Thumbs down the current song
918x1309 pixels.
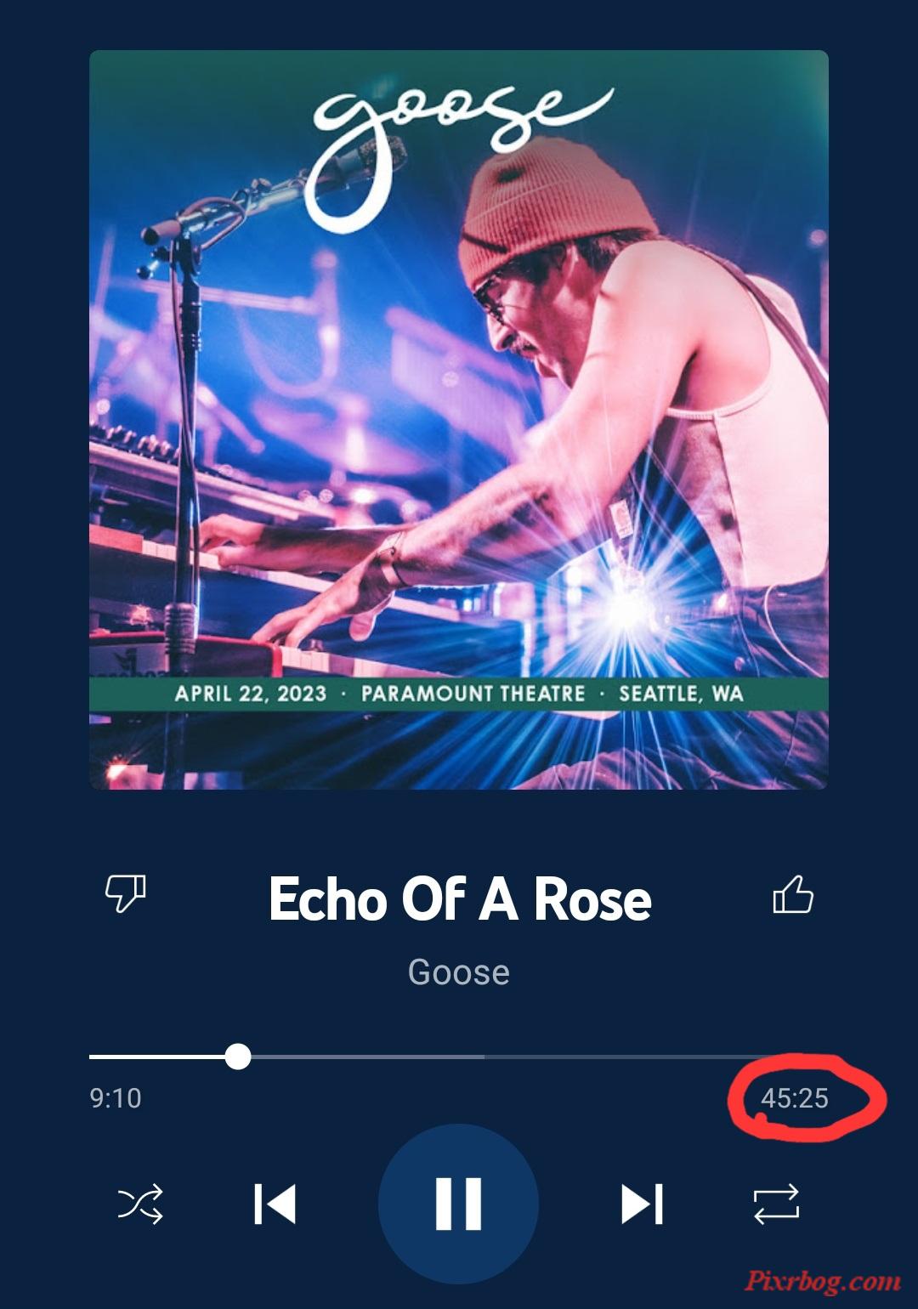(x=125, y=893)
